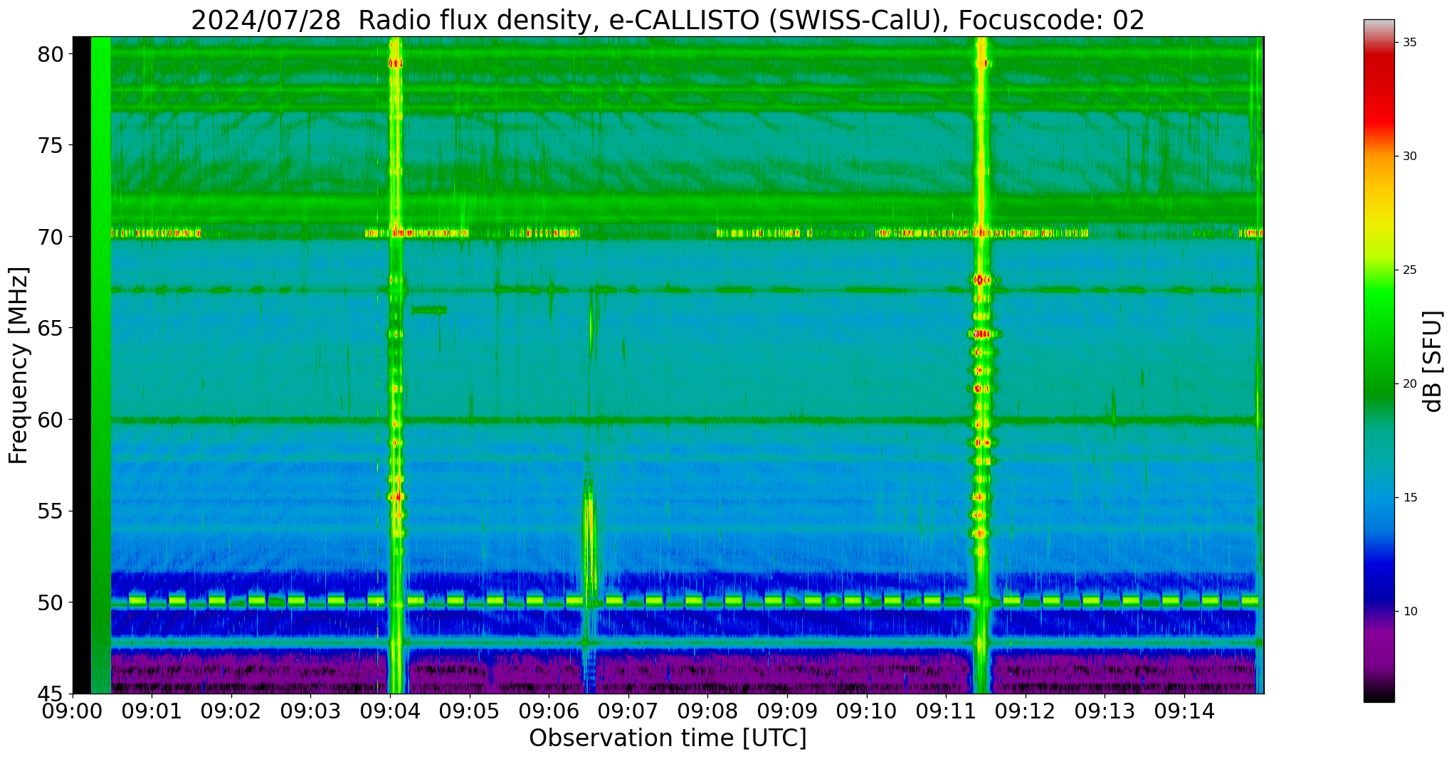Viewport: 1454px width, 759px height.
Task: Click the 09:05 time tick label
Action: pyautogui.click(x=470, y=711)
